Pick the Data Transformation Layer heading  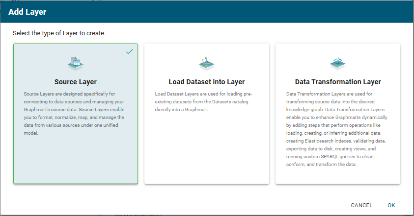[337, 82]
